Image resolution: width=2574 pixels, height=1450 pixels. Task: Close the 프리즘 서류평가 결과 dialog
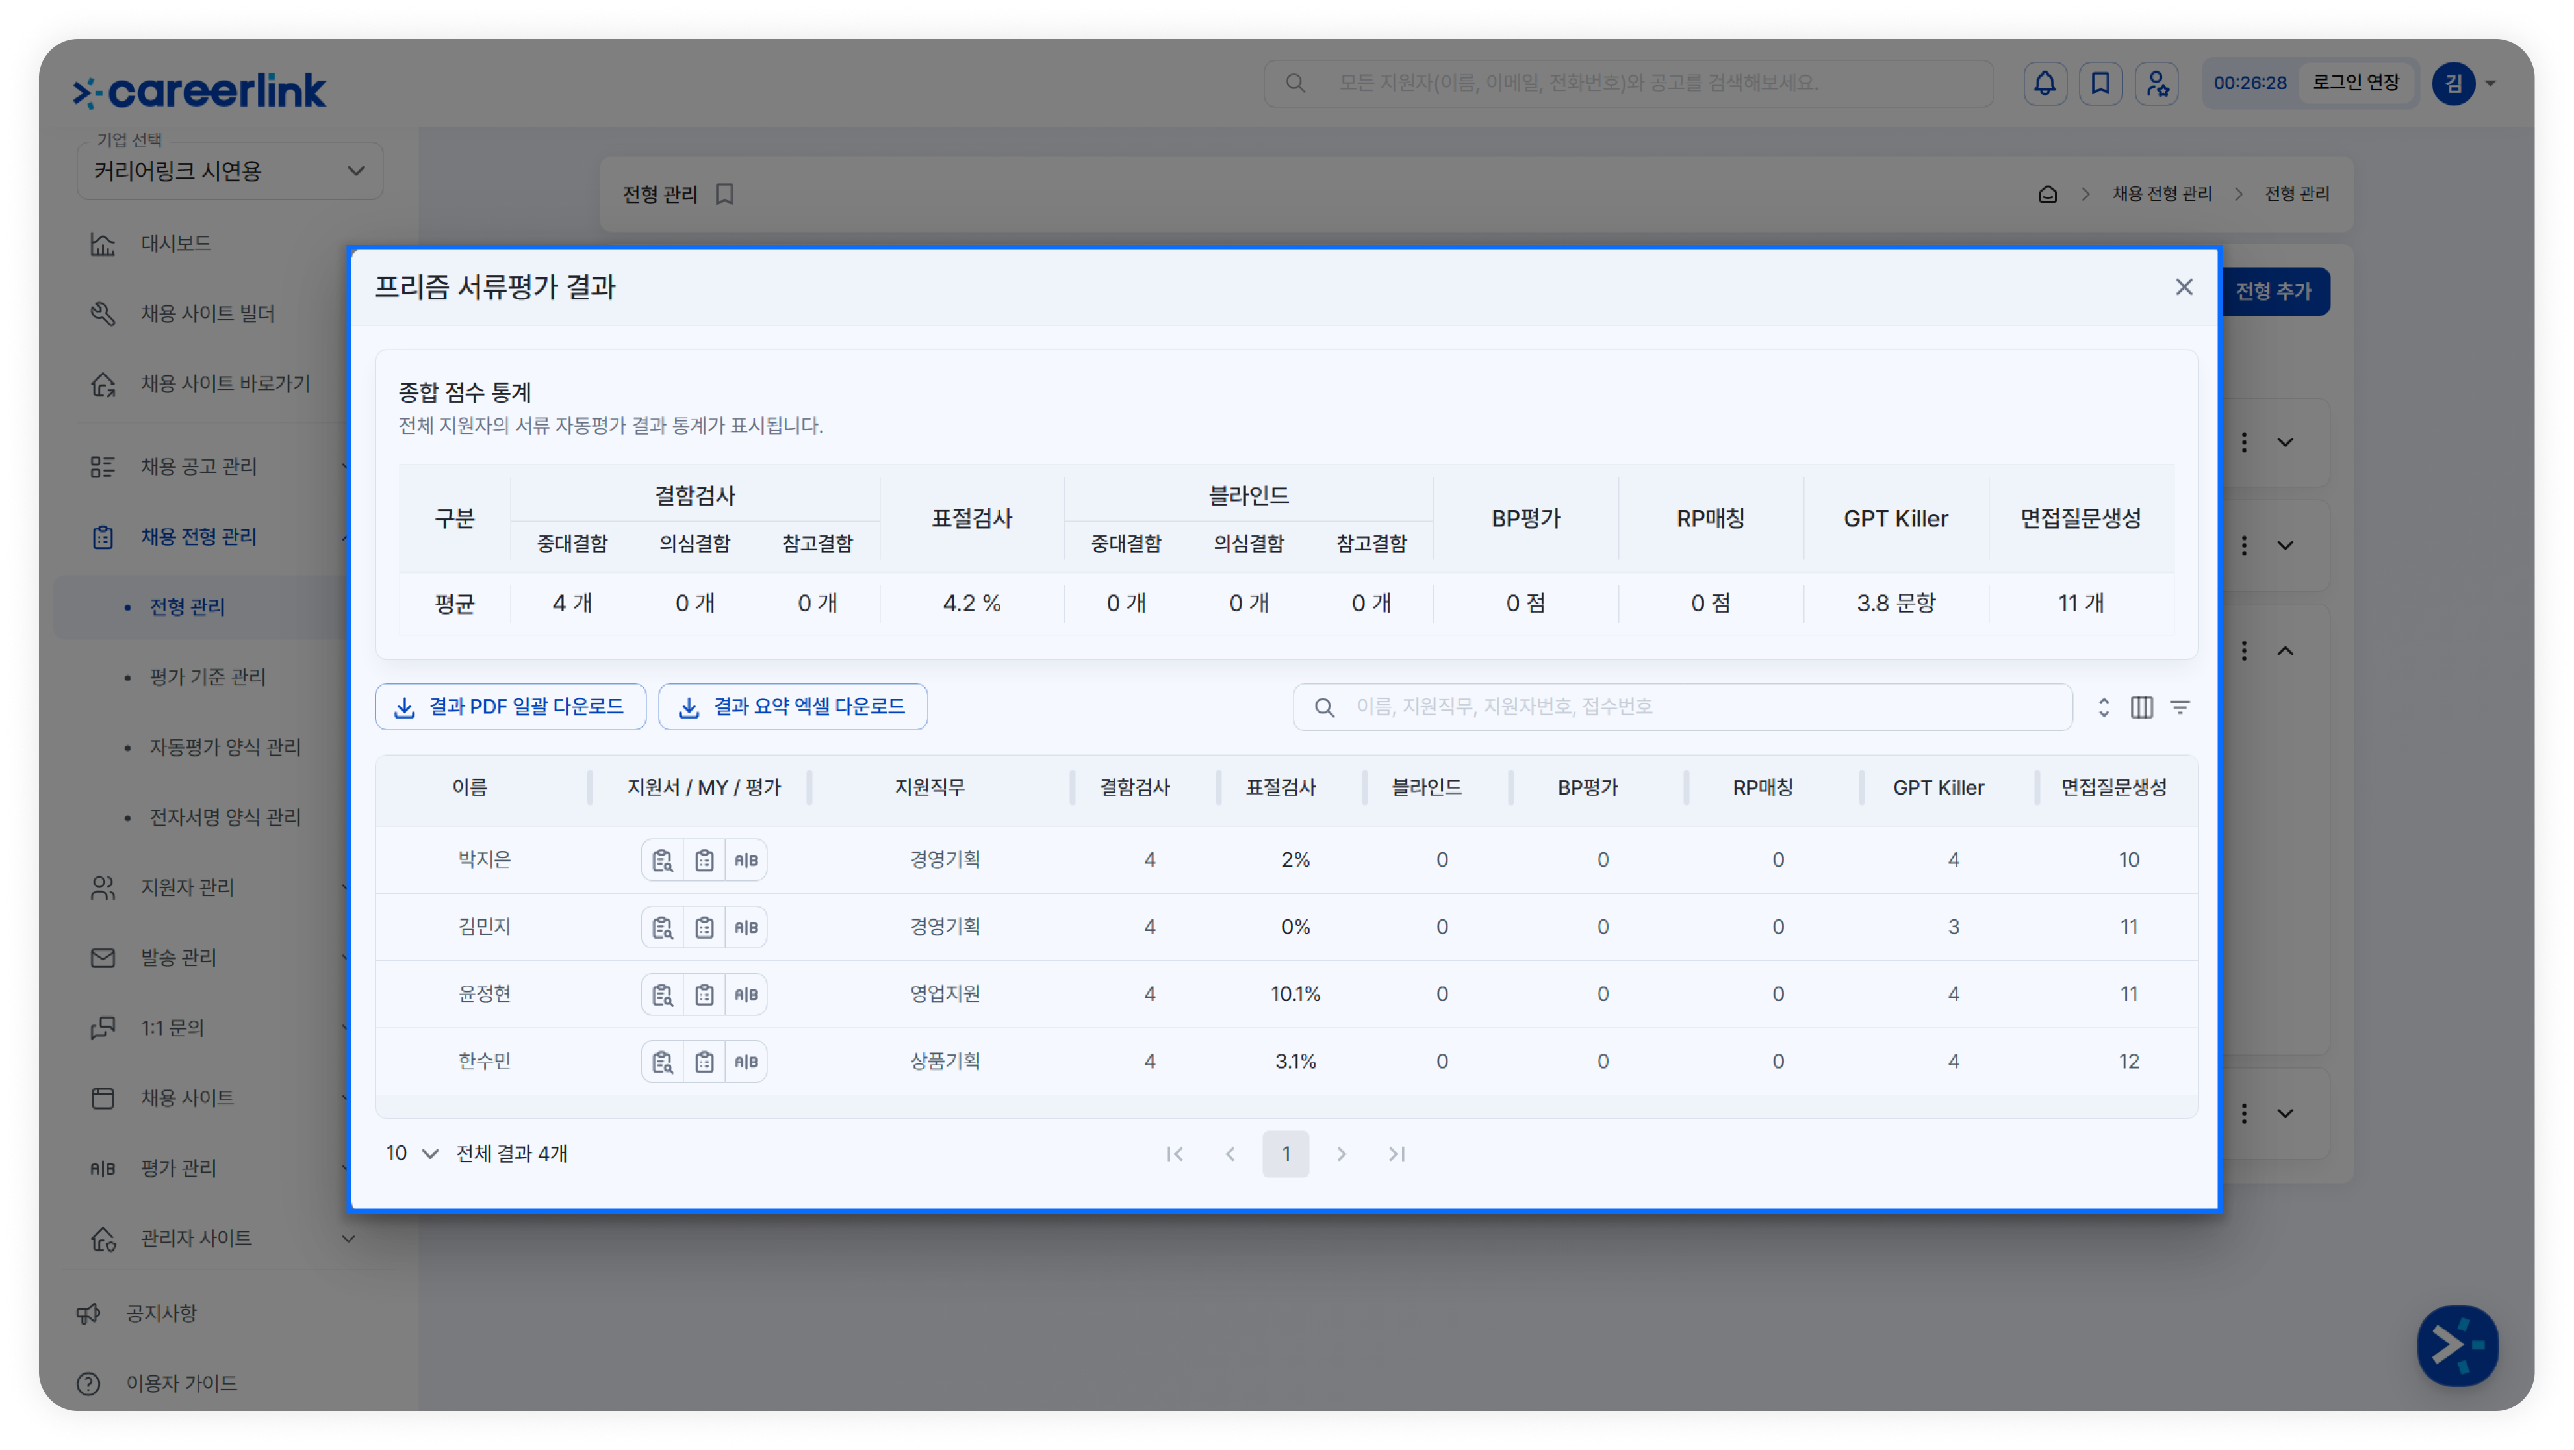tap(2184, 286)
